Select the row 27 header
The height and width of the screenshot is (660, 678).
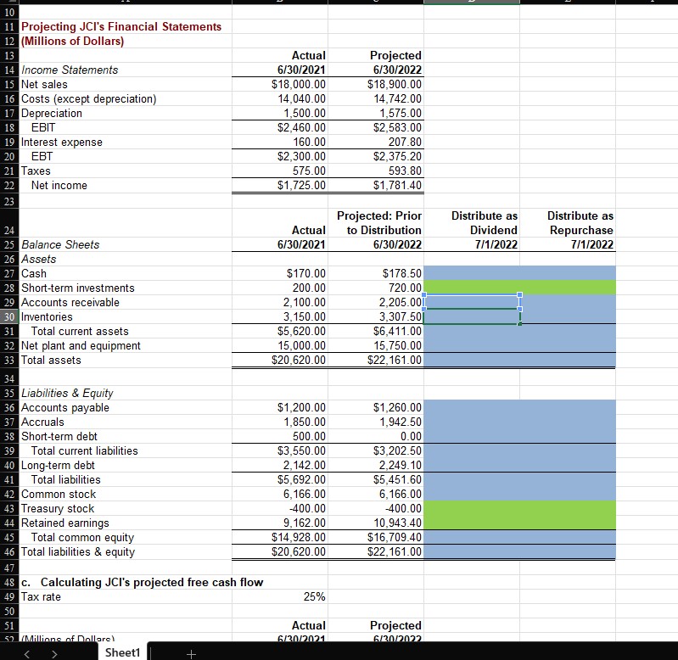click(x=9, y=274)
